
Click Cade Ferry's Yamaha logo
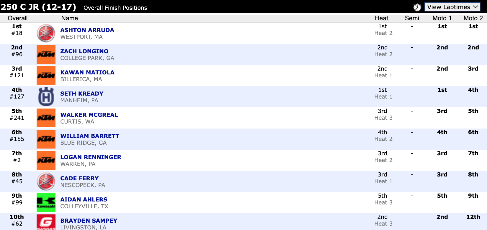[46, 181]
